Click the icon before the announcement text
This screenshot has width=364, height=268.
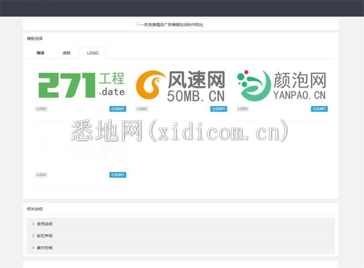click(138, 25)
